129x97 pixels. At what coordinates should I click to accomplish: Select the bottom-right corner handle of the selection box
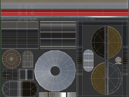[x=32, y=19]
